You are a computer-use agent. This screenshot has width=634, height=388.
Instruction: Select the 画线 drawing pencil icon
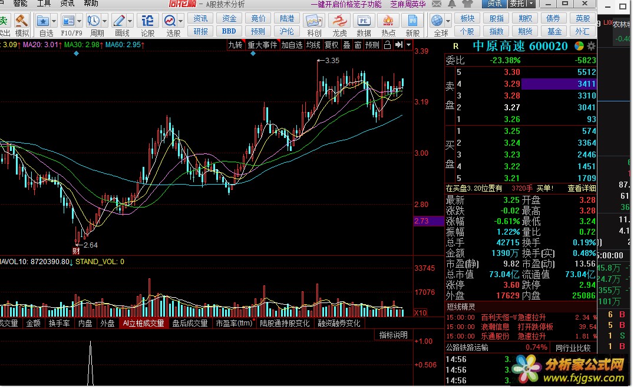119,21
